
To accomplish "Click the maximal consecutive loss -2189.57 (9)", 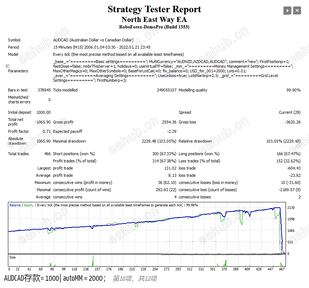I will pyautogui.click(x=290, y=190).
